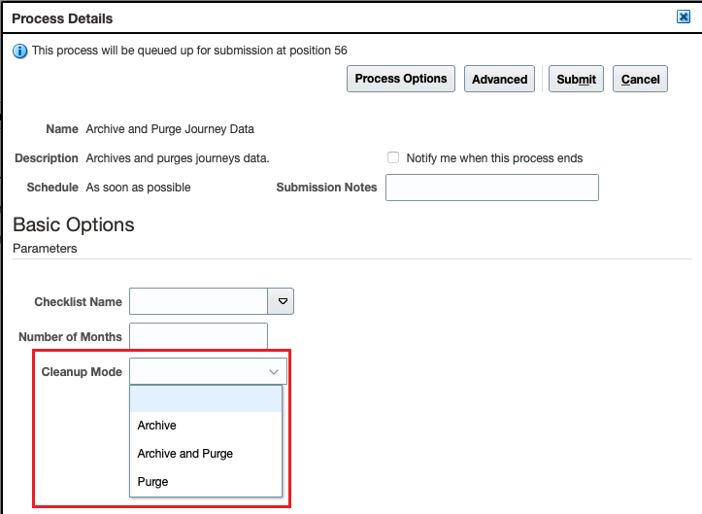Image resolution: width=702 pixels, height=514 pixels.
Task: Click the Basic Options section heading
Action: pos(74,224)
